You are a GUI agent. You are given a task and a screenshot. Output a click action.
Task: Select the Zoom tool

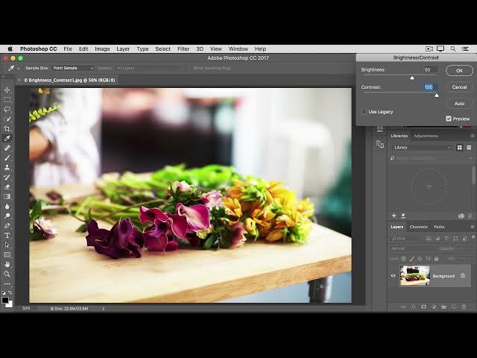tap(7, 274)
